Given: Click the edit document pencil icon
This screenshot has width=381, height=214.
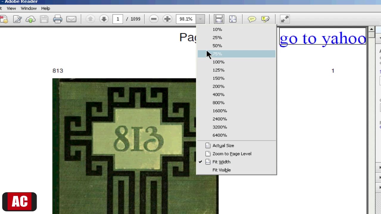Looking at the screenshot, I should pyautogui.click(x=17, y=19).
